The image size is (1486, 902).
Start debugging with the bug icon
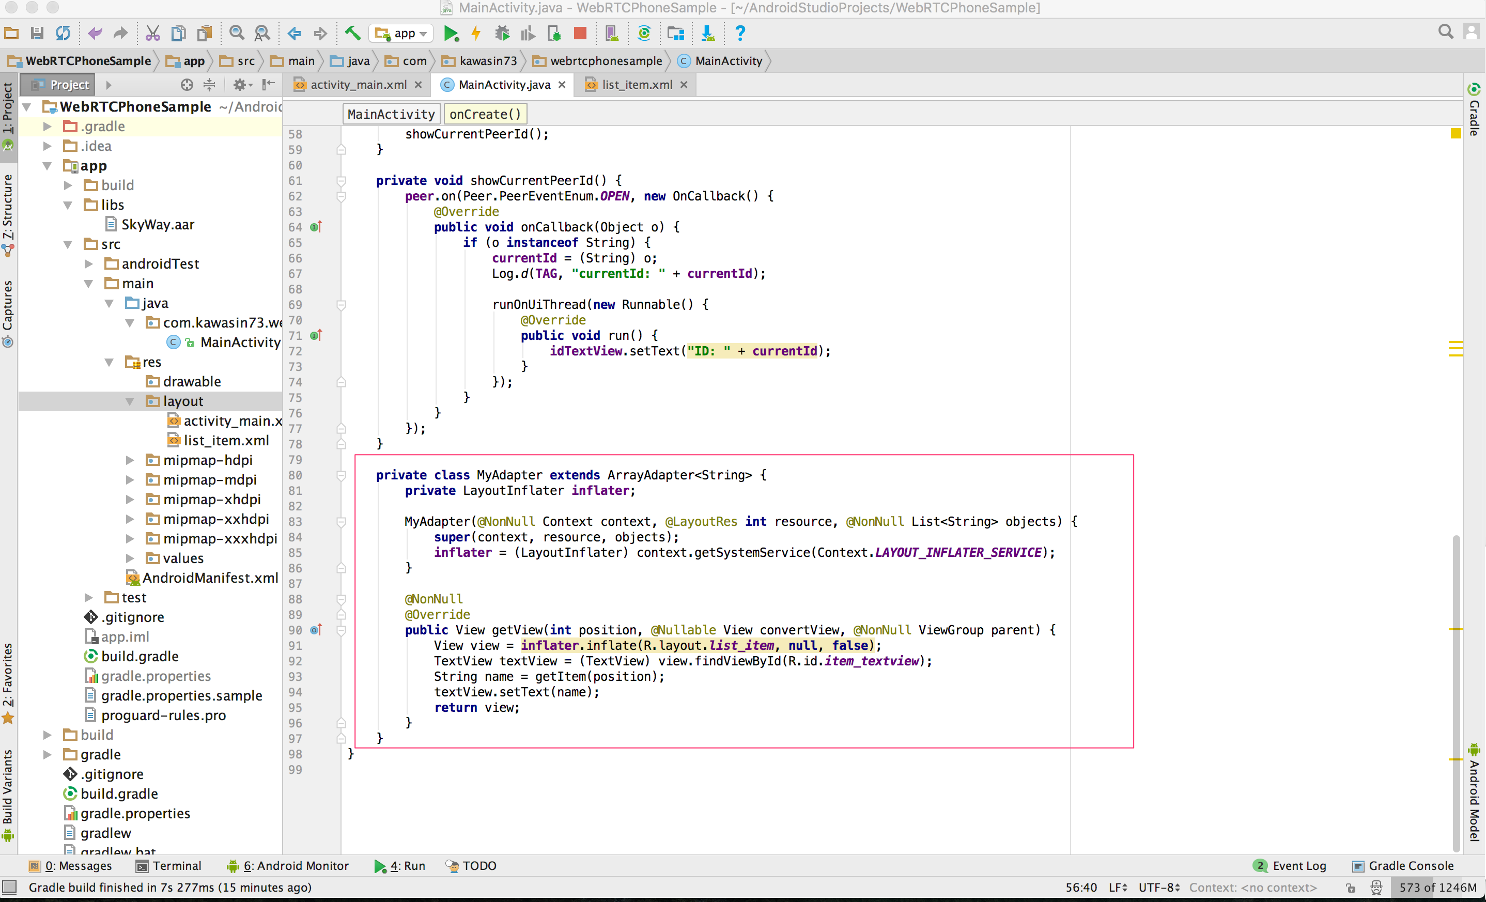[x=501, y=33]
